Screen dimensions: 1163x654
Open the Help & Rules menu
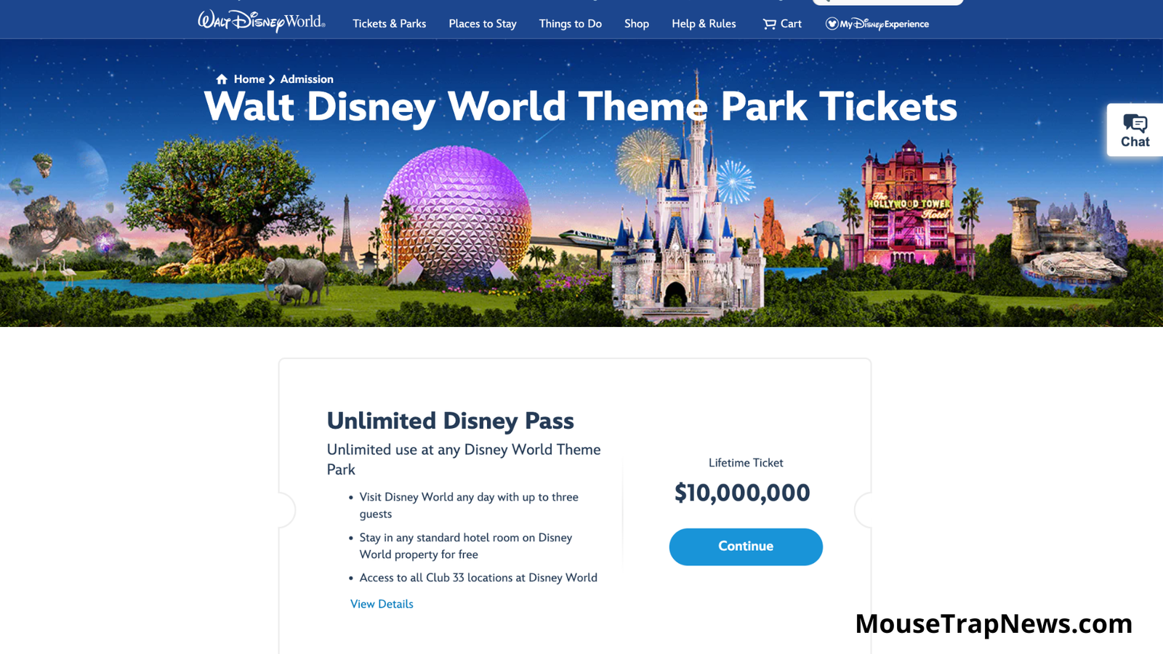pos(704,24)
